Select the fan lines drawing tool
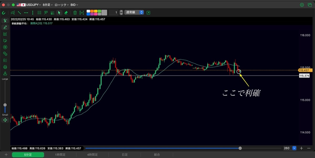 (52, 13)
